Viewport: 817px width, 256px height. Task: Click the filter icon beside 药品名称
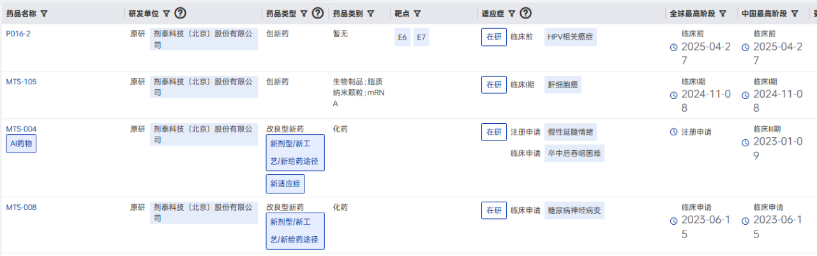pyautogui.click(x=44, y=13)
